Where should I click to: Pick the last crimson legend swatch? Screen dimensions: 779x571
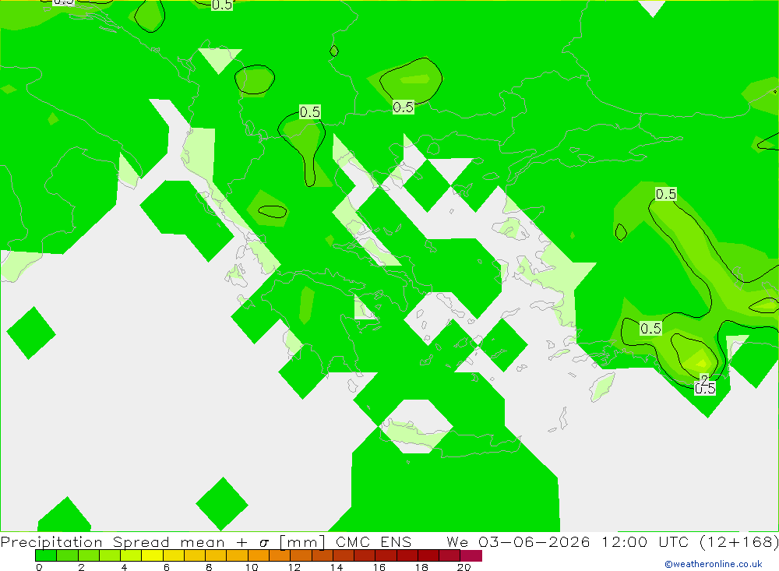pyautogui.click(x=471, y=555)
